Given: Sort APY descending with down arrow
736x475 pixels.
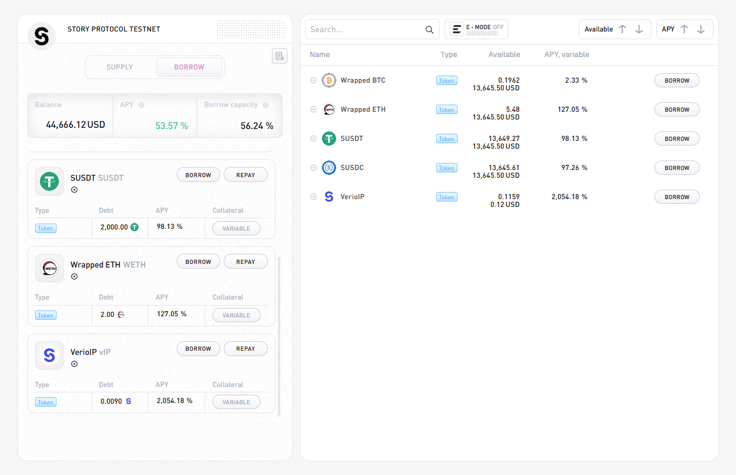Looking at the screenshot, I should (x=701, y=29).
